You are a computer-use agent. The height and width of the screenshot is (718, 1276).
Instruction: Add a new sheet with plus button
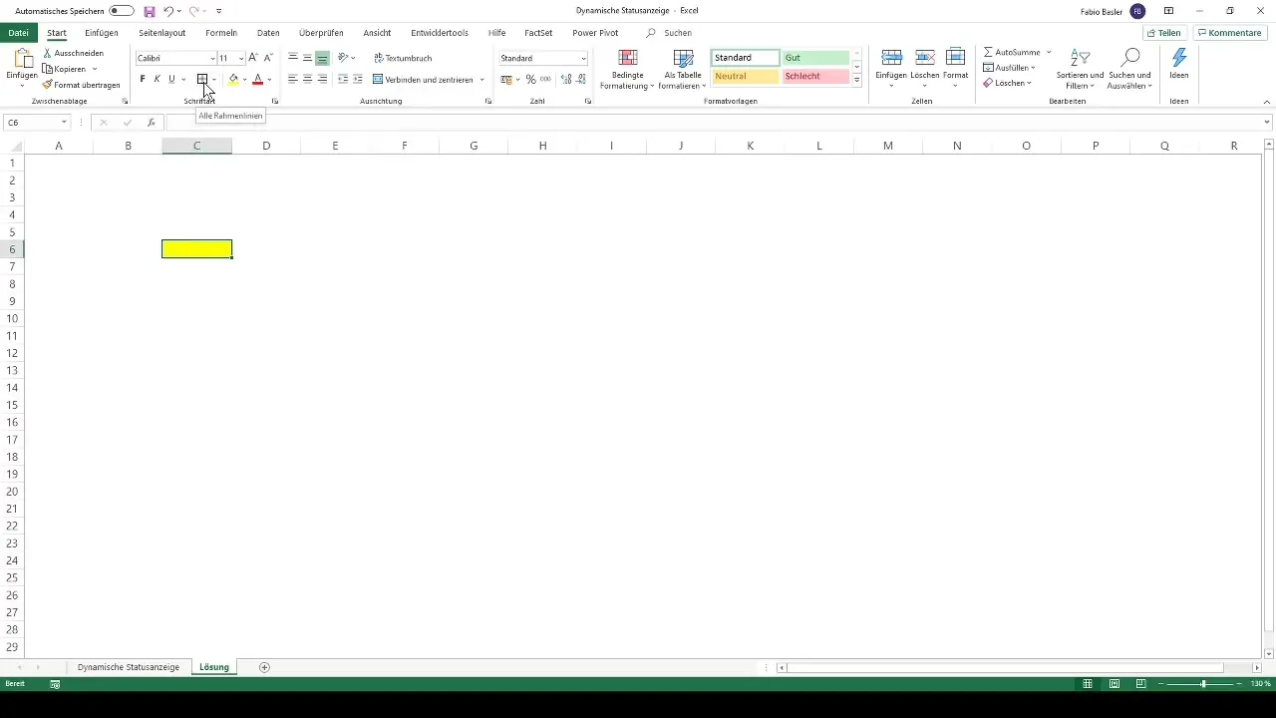coord(264,667)
